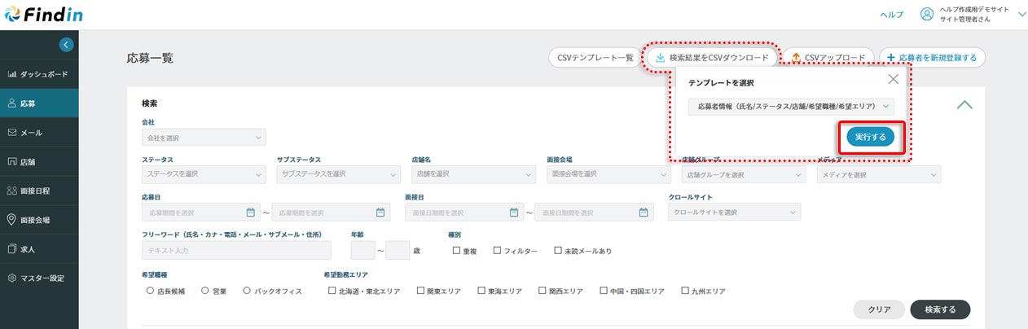
Task: Click the フリーワード text input field
Action: click(236, 251)
